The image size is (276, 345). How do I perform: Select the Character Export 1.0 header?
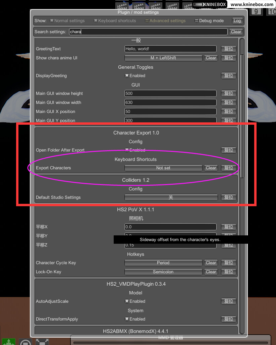pyautogui.click(x=136, y=133)
